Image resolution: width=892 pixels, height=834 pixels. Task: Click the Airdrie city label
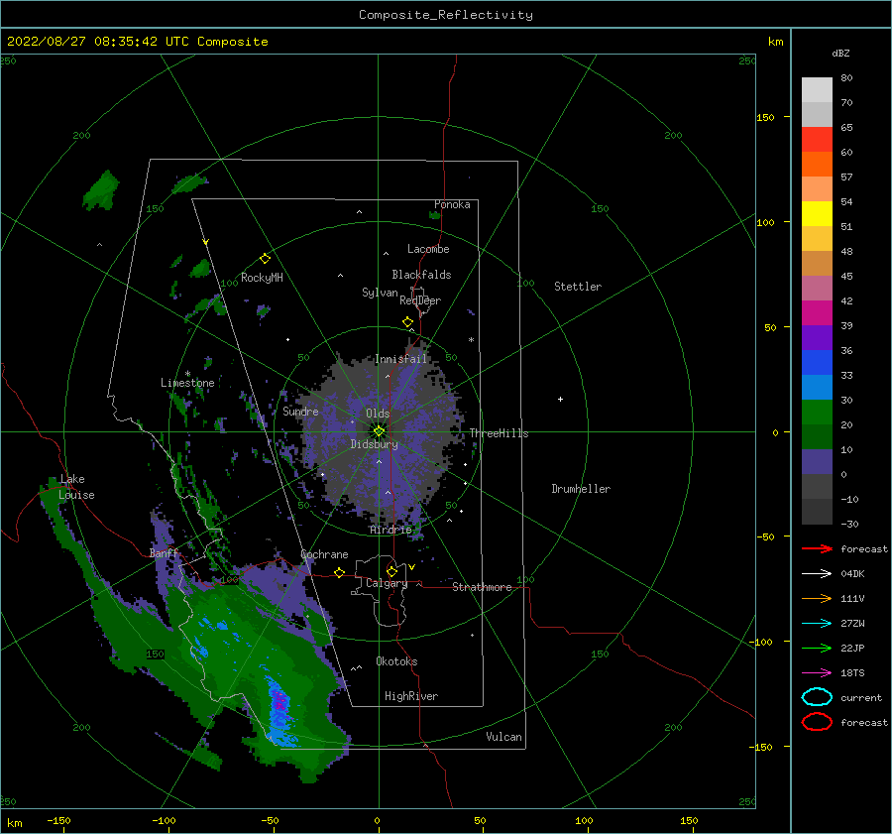[390, 530]
